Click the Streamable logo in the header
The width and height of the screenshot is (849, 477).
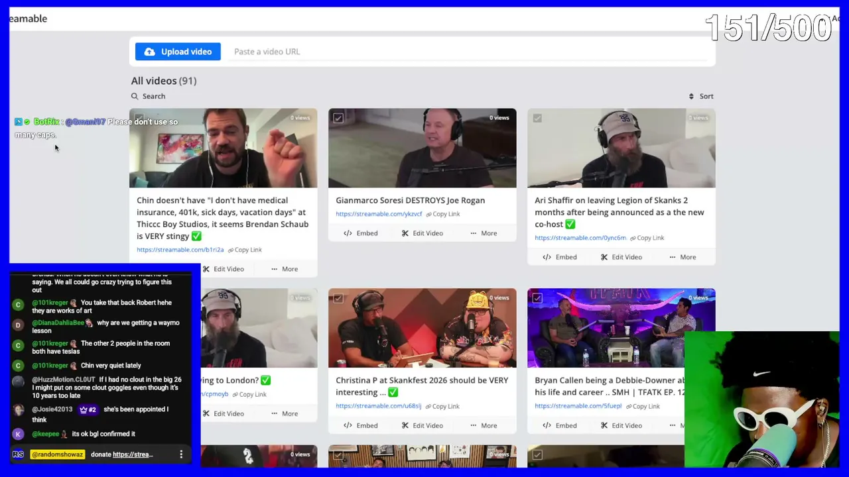click(x=28, y=19)
